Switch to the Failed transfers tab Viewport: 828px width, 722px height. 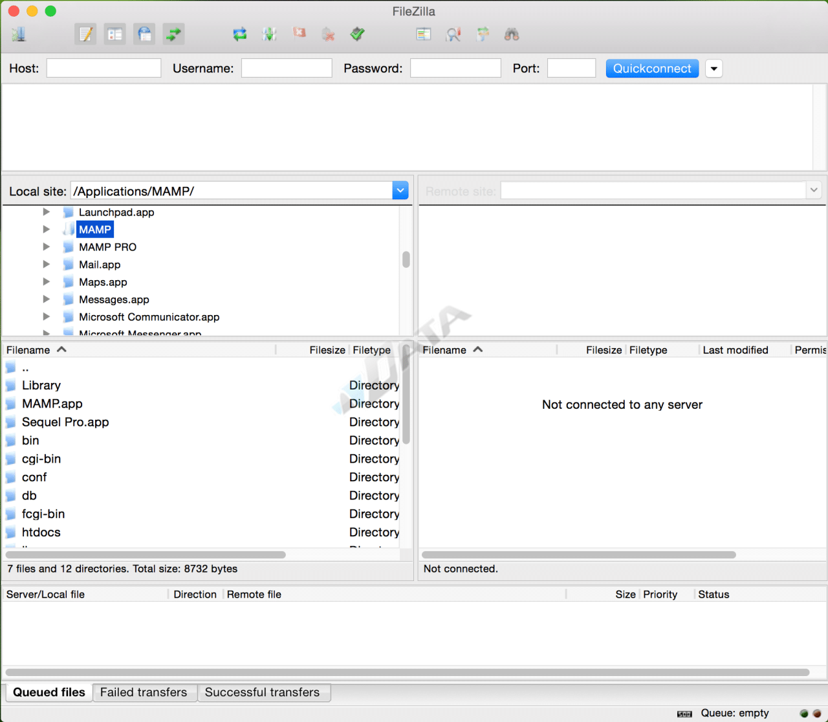click(x=144, y=692)
